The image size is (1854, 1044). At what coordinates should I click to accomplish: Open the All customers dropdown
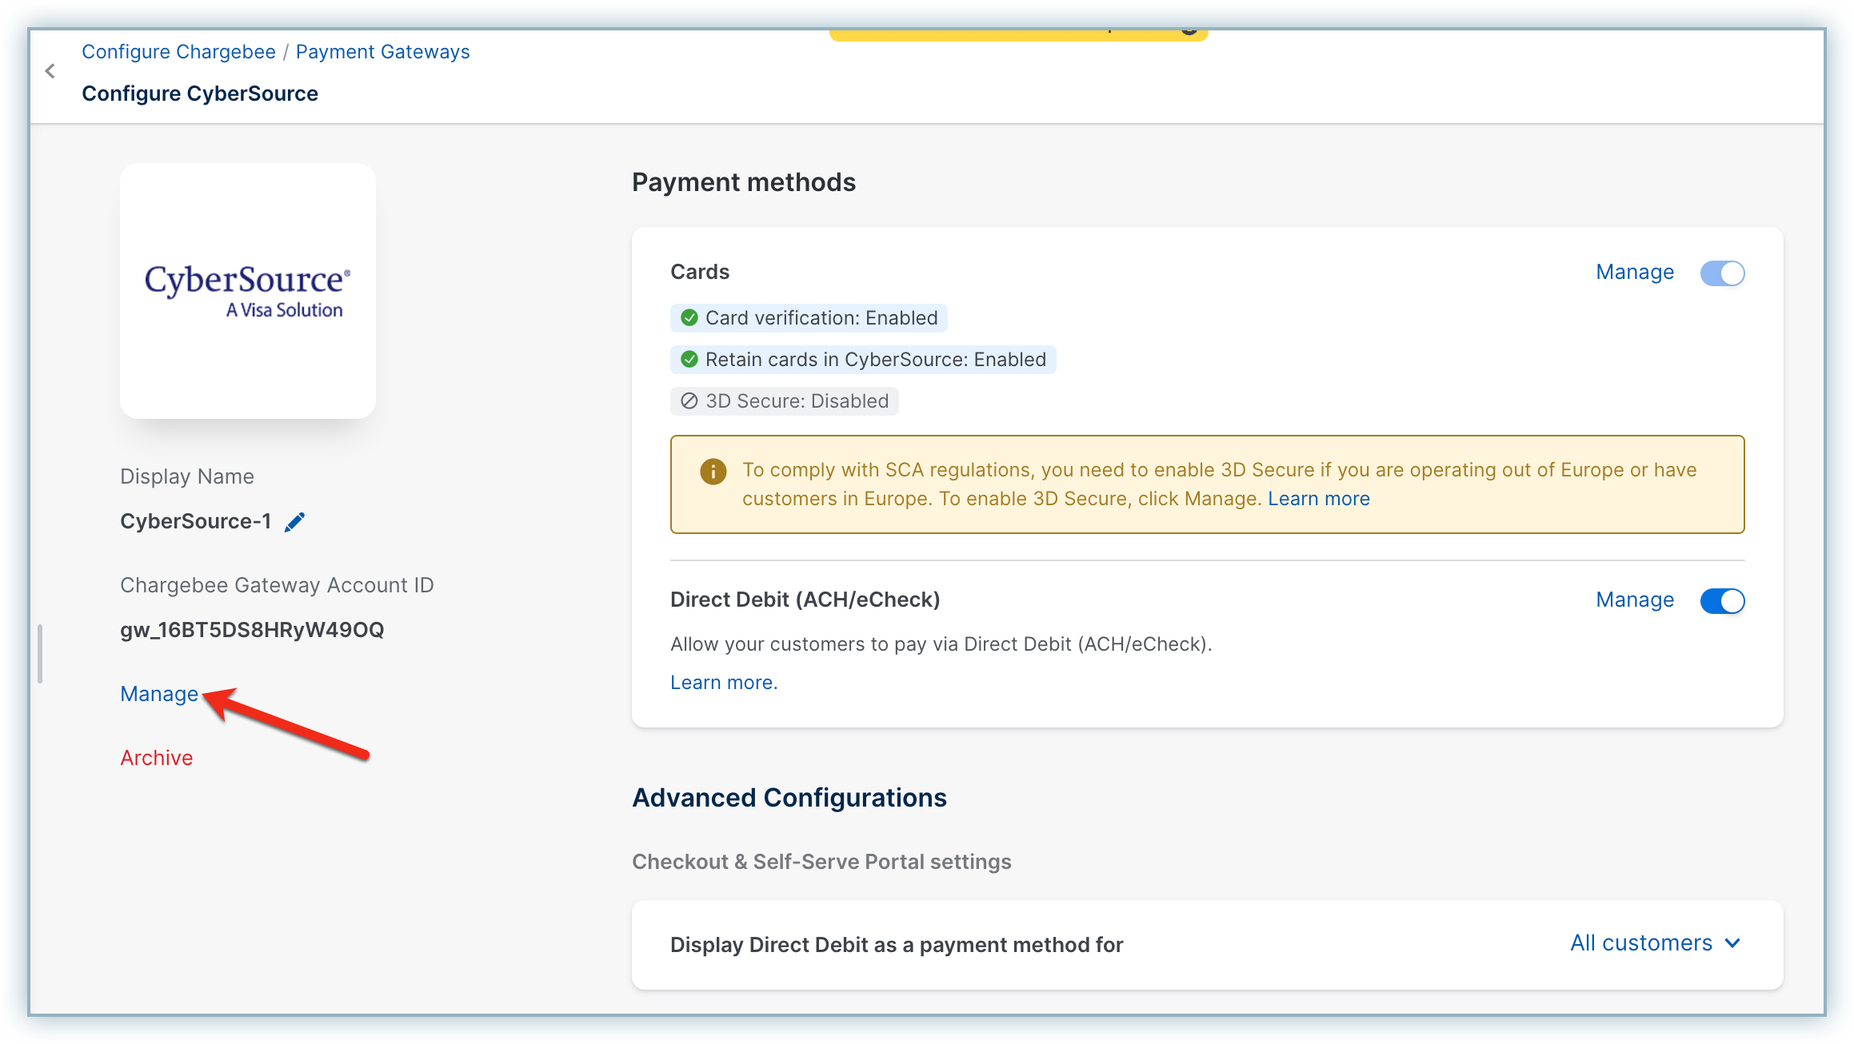coord(1641,943)
